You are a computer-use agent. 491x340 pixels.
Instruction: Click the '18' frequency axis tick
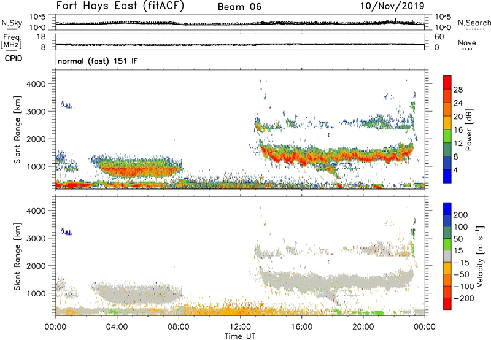point(41,36)
